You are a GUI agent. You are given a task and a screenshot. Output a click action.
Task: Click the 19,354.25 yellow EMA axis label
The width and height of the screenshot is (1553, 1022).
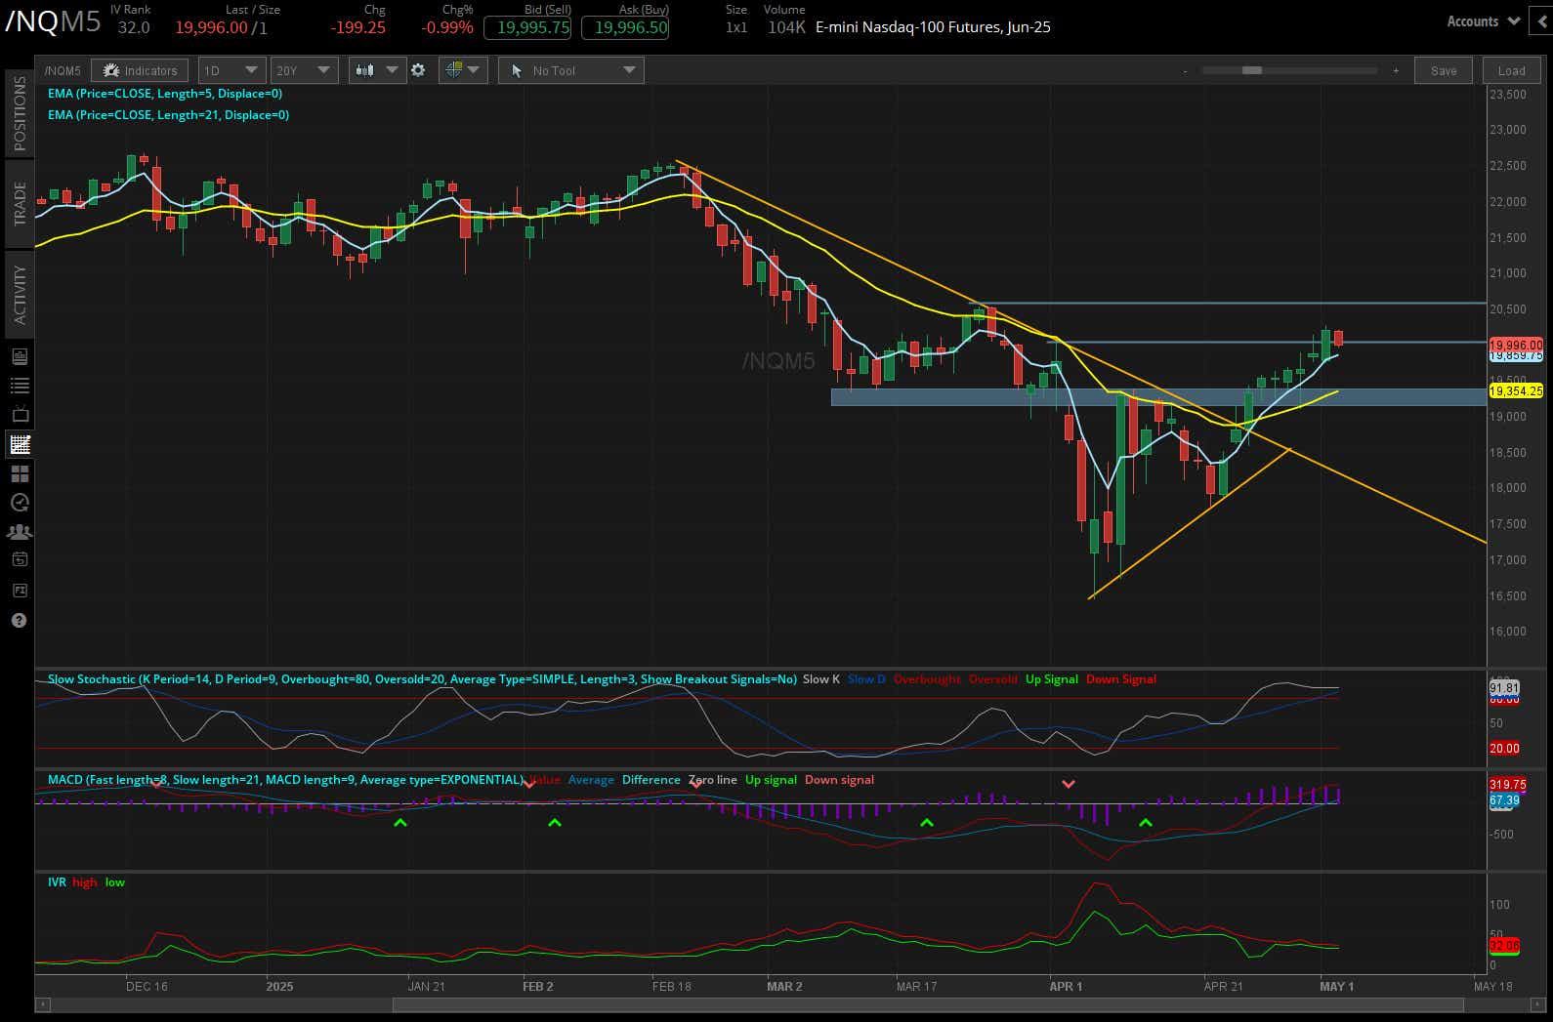(x=1515, y=391)
